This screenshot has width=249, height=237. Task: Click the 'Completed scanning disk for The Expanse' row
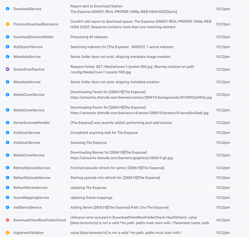coord(124,133)
